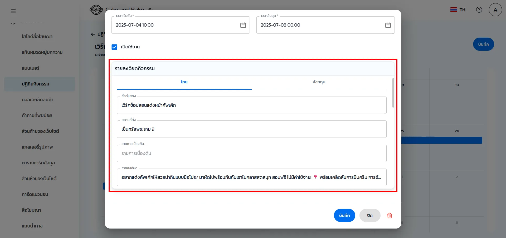The image size is (506, 238).
Task: Click the activity details panel scrollbar
Action: point(393,93)
